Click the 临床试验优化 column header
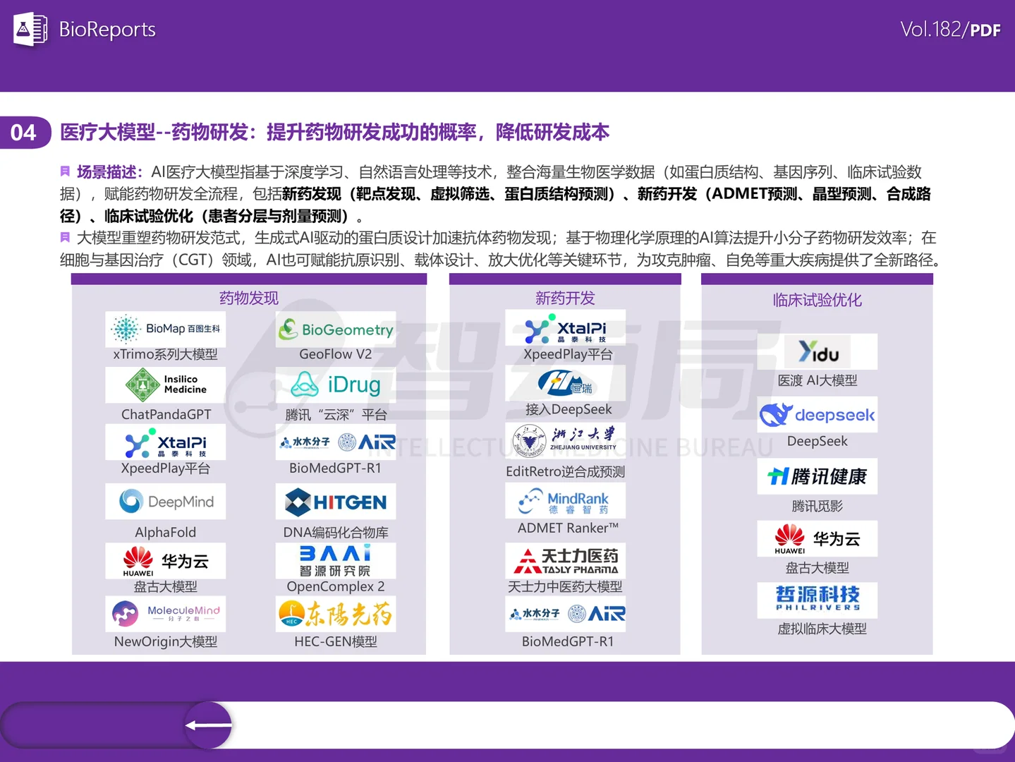The width and height of the screenshot is (1015, 762). 817,299
